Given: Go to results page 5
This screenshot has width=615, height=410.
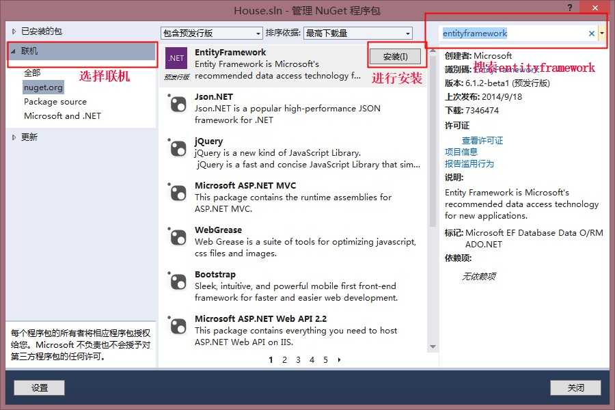Looking at the screenshot, I should pos(325,360).
